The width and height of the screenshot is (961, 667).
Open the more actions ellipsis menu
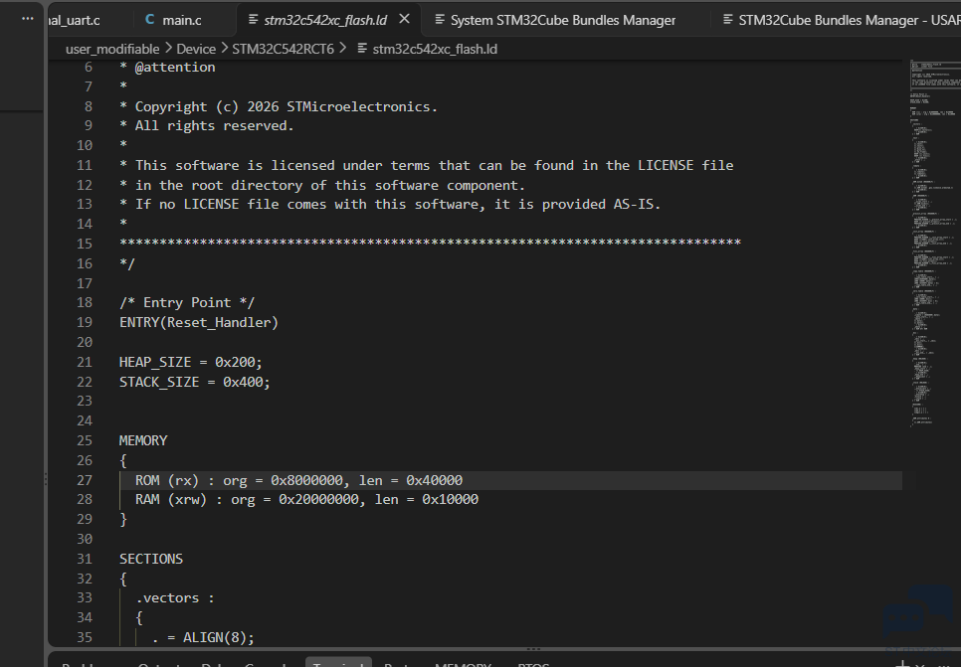tap(28, 18)
